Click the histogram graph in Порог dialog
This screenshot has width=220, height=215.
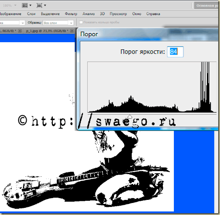coord(152,87)
